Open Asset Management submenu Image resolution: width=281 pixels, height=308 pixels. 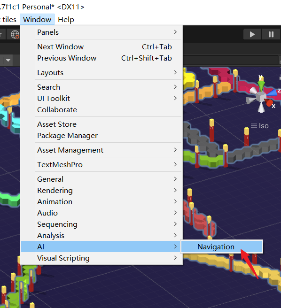(101, 150)
